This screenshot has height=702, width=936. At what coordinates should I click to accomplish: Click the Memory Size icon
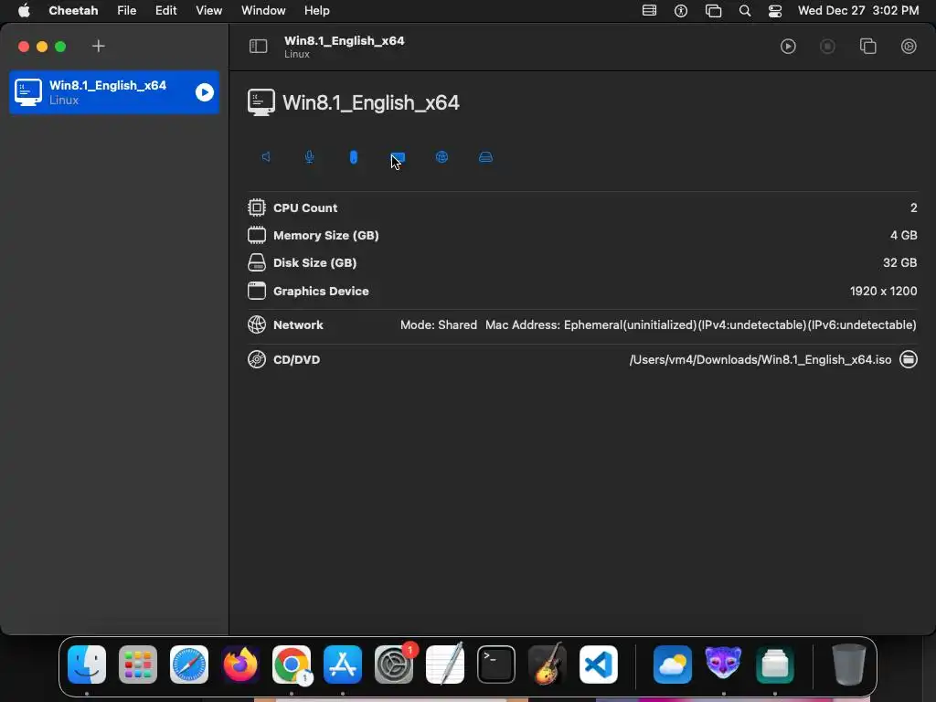pyautogui.click(x=257, y=235)
